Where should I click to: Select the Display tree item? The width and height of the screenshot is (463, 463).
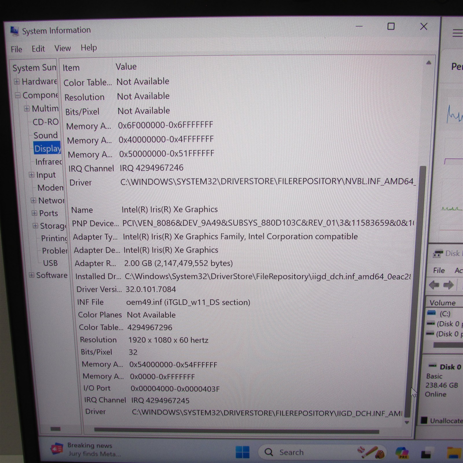[47, 148]
